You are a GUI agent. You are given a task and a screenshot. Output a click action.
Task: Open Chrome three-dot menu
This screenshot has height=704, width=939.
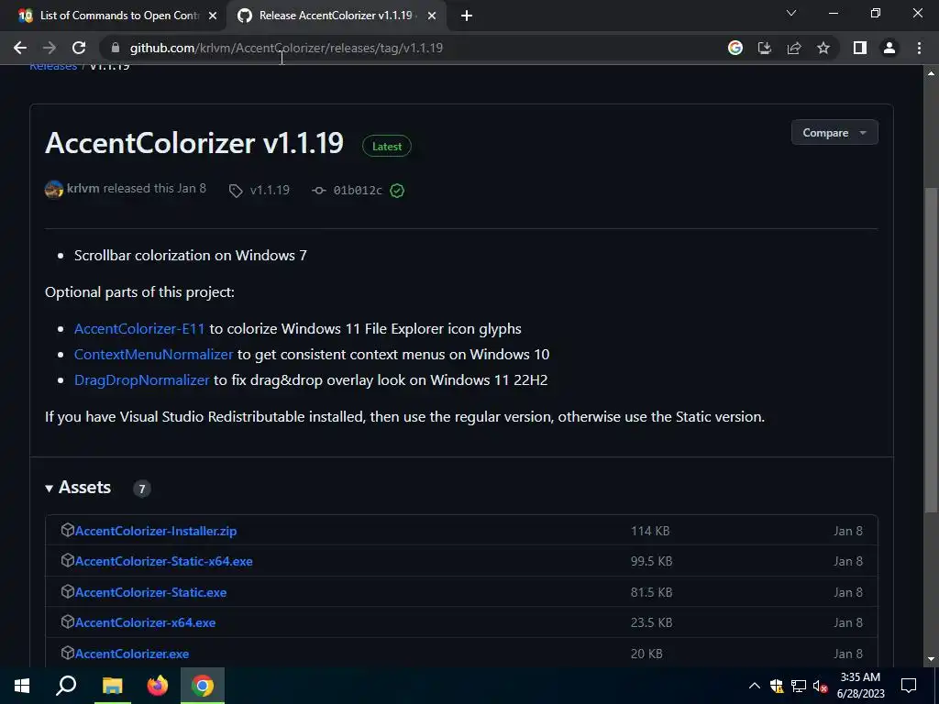click(919, 48)
